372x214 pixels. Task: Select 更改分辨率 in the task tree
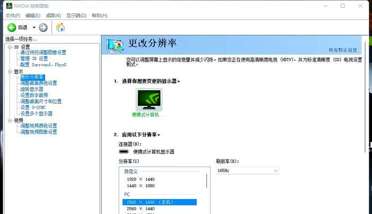(x=32, y=77)
